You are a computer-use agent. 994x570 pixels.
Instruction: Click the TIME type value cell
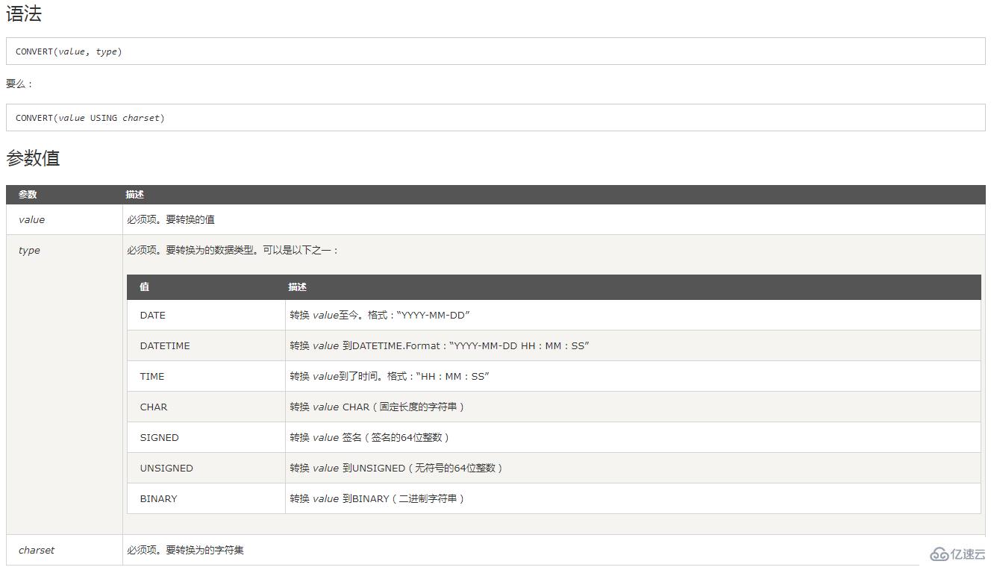click(206, 376)
